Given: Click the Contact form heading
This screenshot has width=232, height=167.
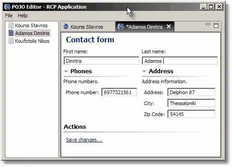Looking at the screenshot, I should 90,40.
